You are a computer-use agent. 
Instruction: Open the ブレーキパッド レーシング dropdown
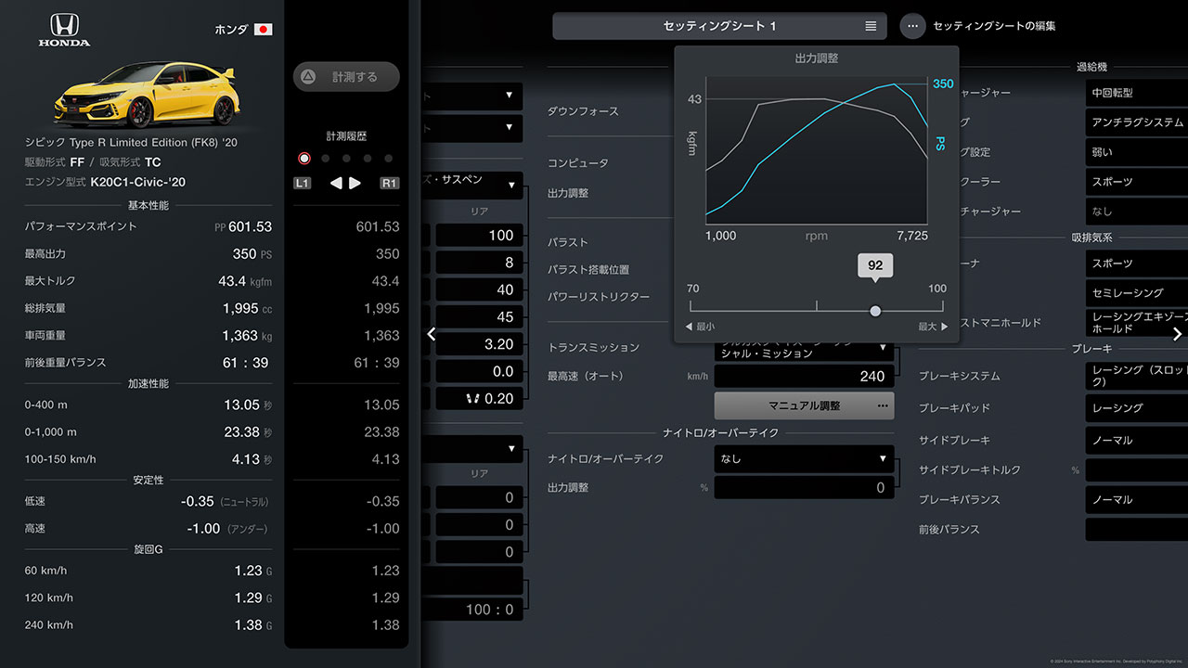(1136, 407)
